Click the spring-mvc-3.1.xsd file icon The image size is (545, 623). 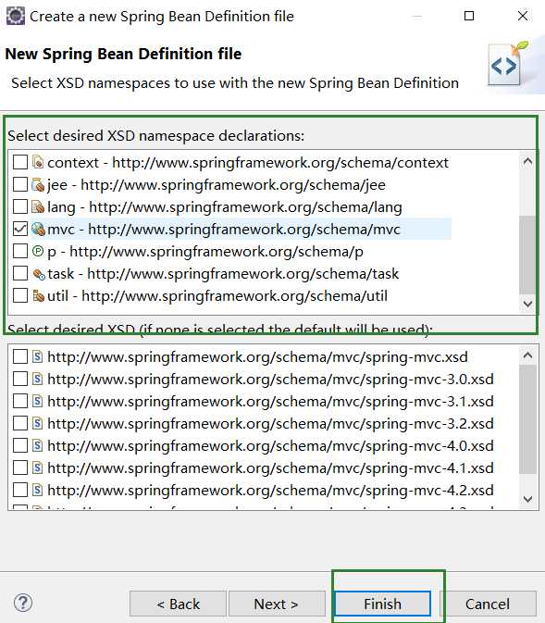click(37, 401)
